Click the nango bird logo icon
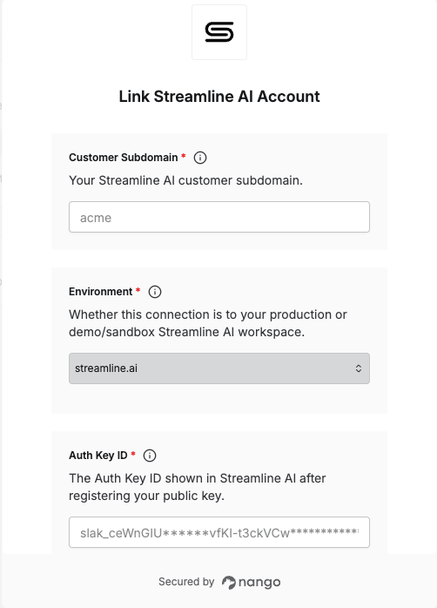Screen dimensions: 437x608 229,582
